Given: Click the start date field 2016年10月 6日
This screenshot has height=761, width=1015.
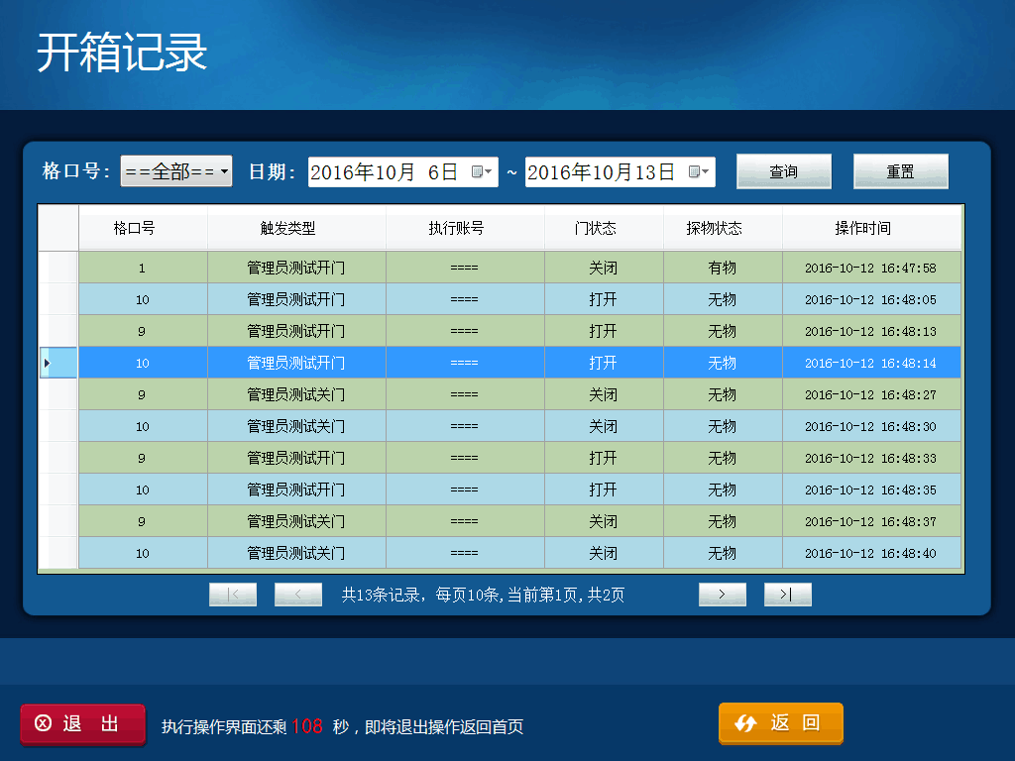Looking at the screenshot, I should click(387, 171).
